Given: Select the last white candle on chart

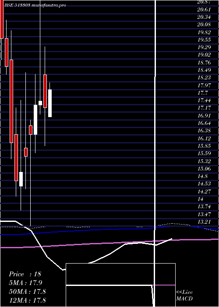Looking at the screenshot, I should pyautogui.click(x=50, y=103).
